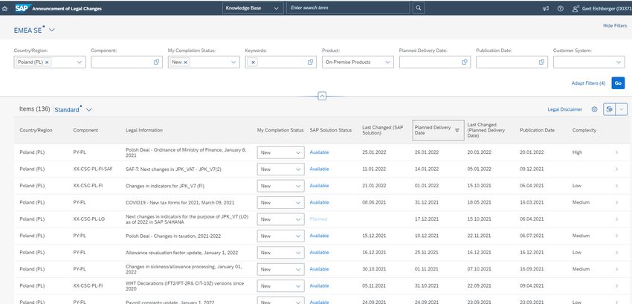Remove the Poland (PL) filter token
This screenshot has width=632, height=304.
(x=47, y=62)
